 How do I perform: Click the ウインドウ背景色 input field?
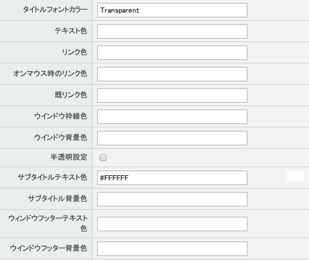pyautogui.click(x=172, y=138)
